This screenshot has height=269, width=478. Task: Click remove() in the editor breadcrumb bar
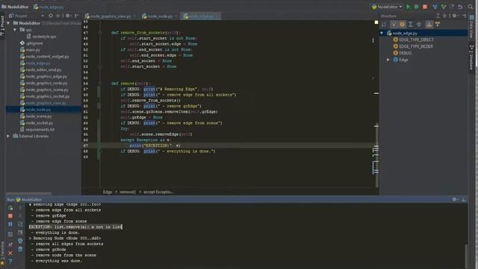[x=128, y=192]
